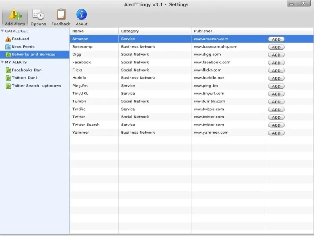Click the News Feeds icon in sidebar
Viewport: 314px width, 236px height.
pos(8,47)
